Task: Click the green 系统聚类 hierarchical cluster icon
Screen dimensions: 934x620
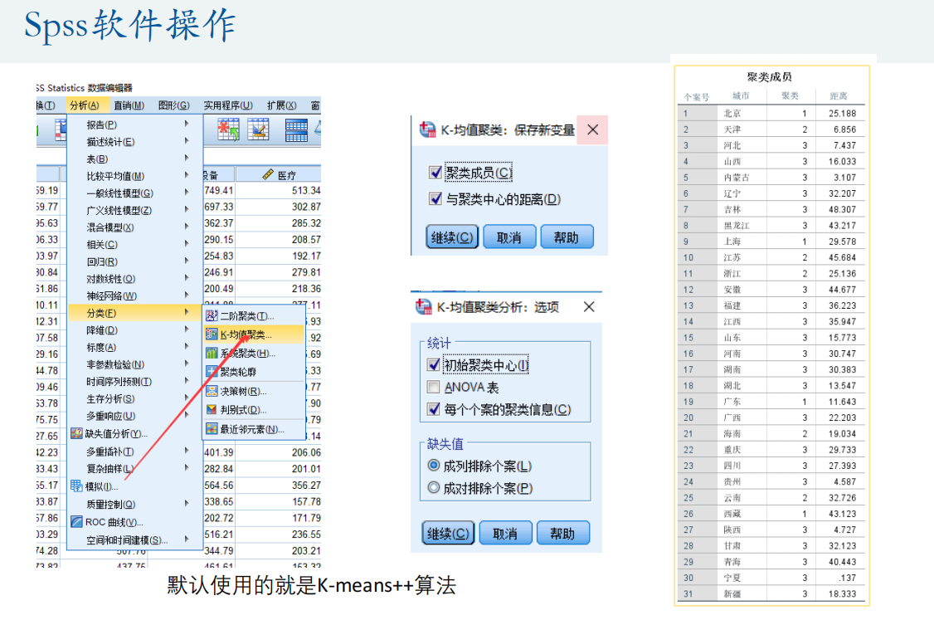Action: (212, 353)
